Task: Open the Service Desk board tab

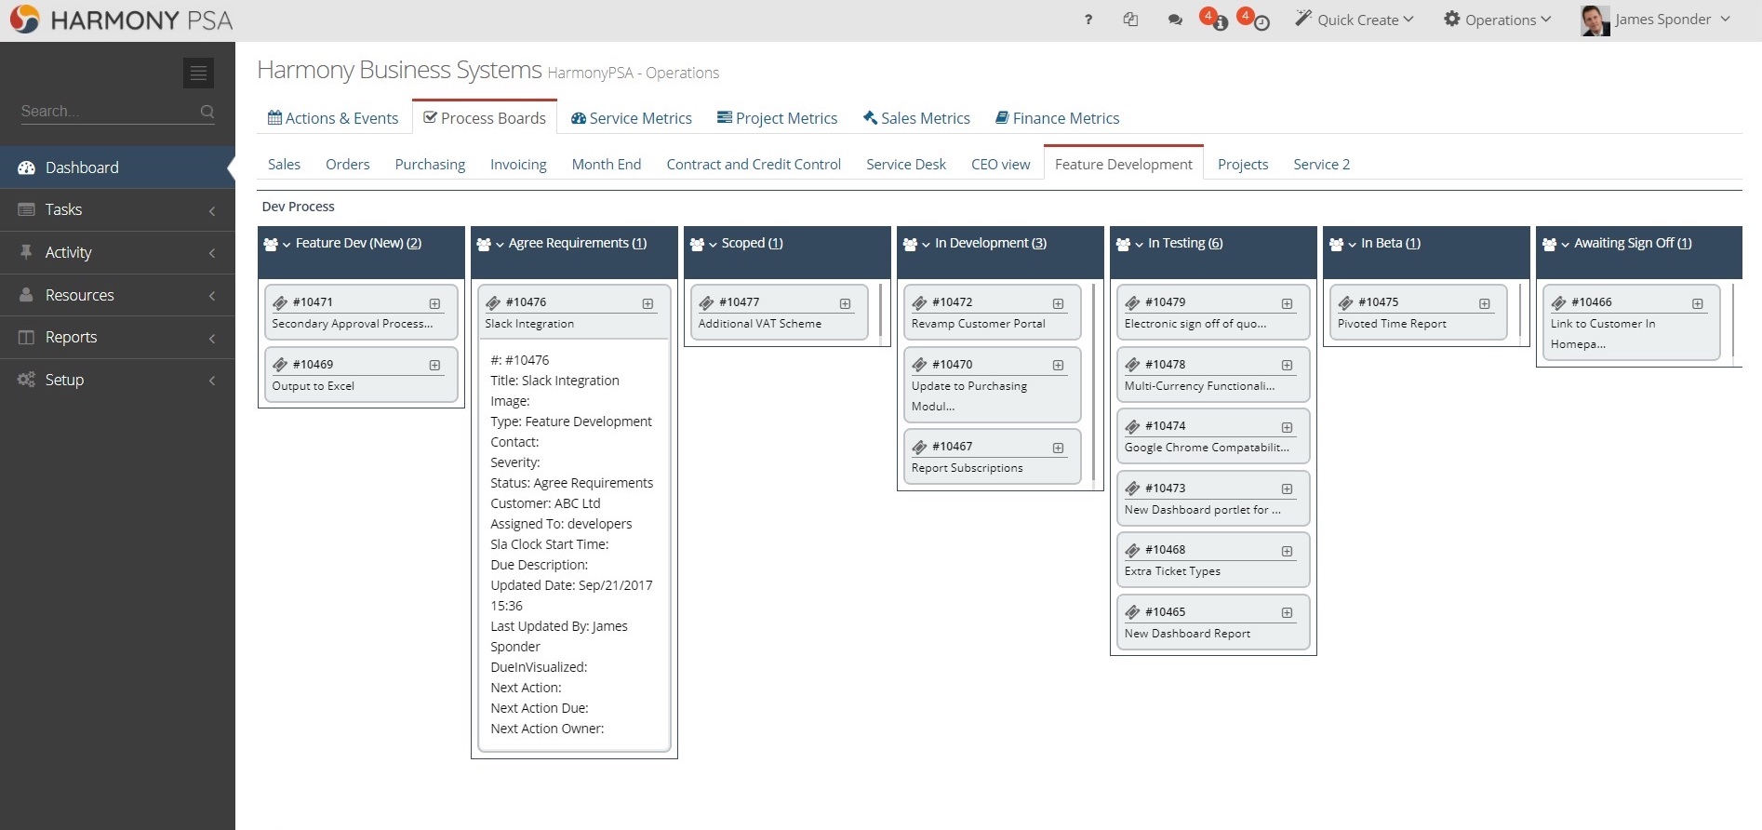Action: 906,165
